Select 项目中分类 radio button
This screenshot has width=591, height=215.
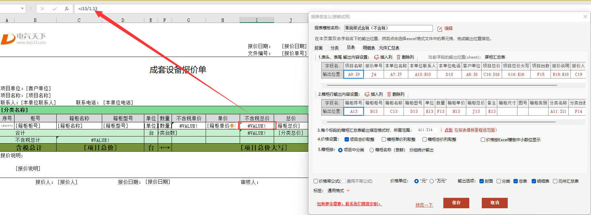tap(340, 150)
